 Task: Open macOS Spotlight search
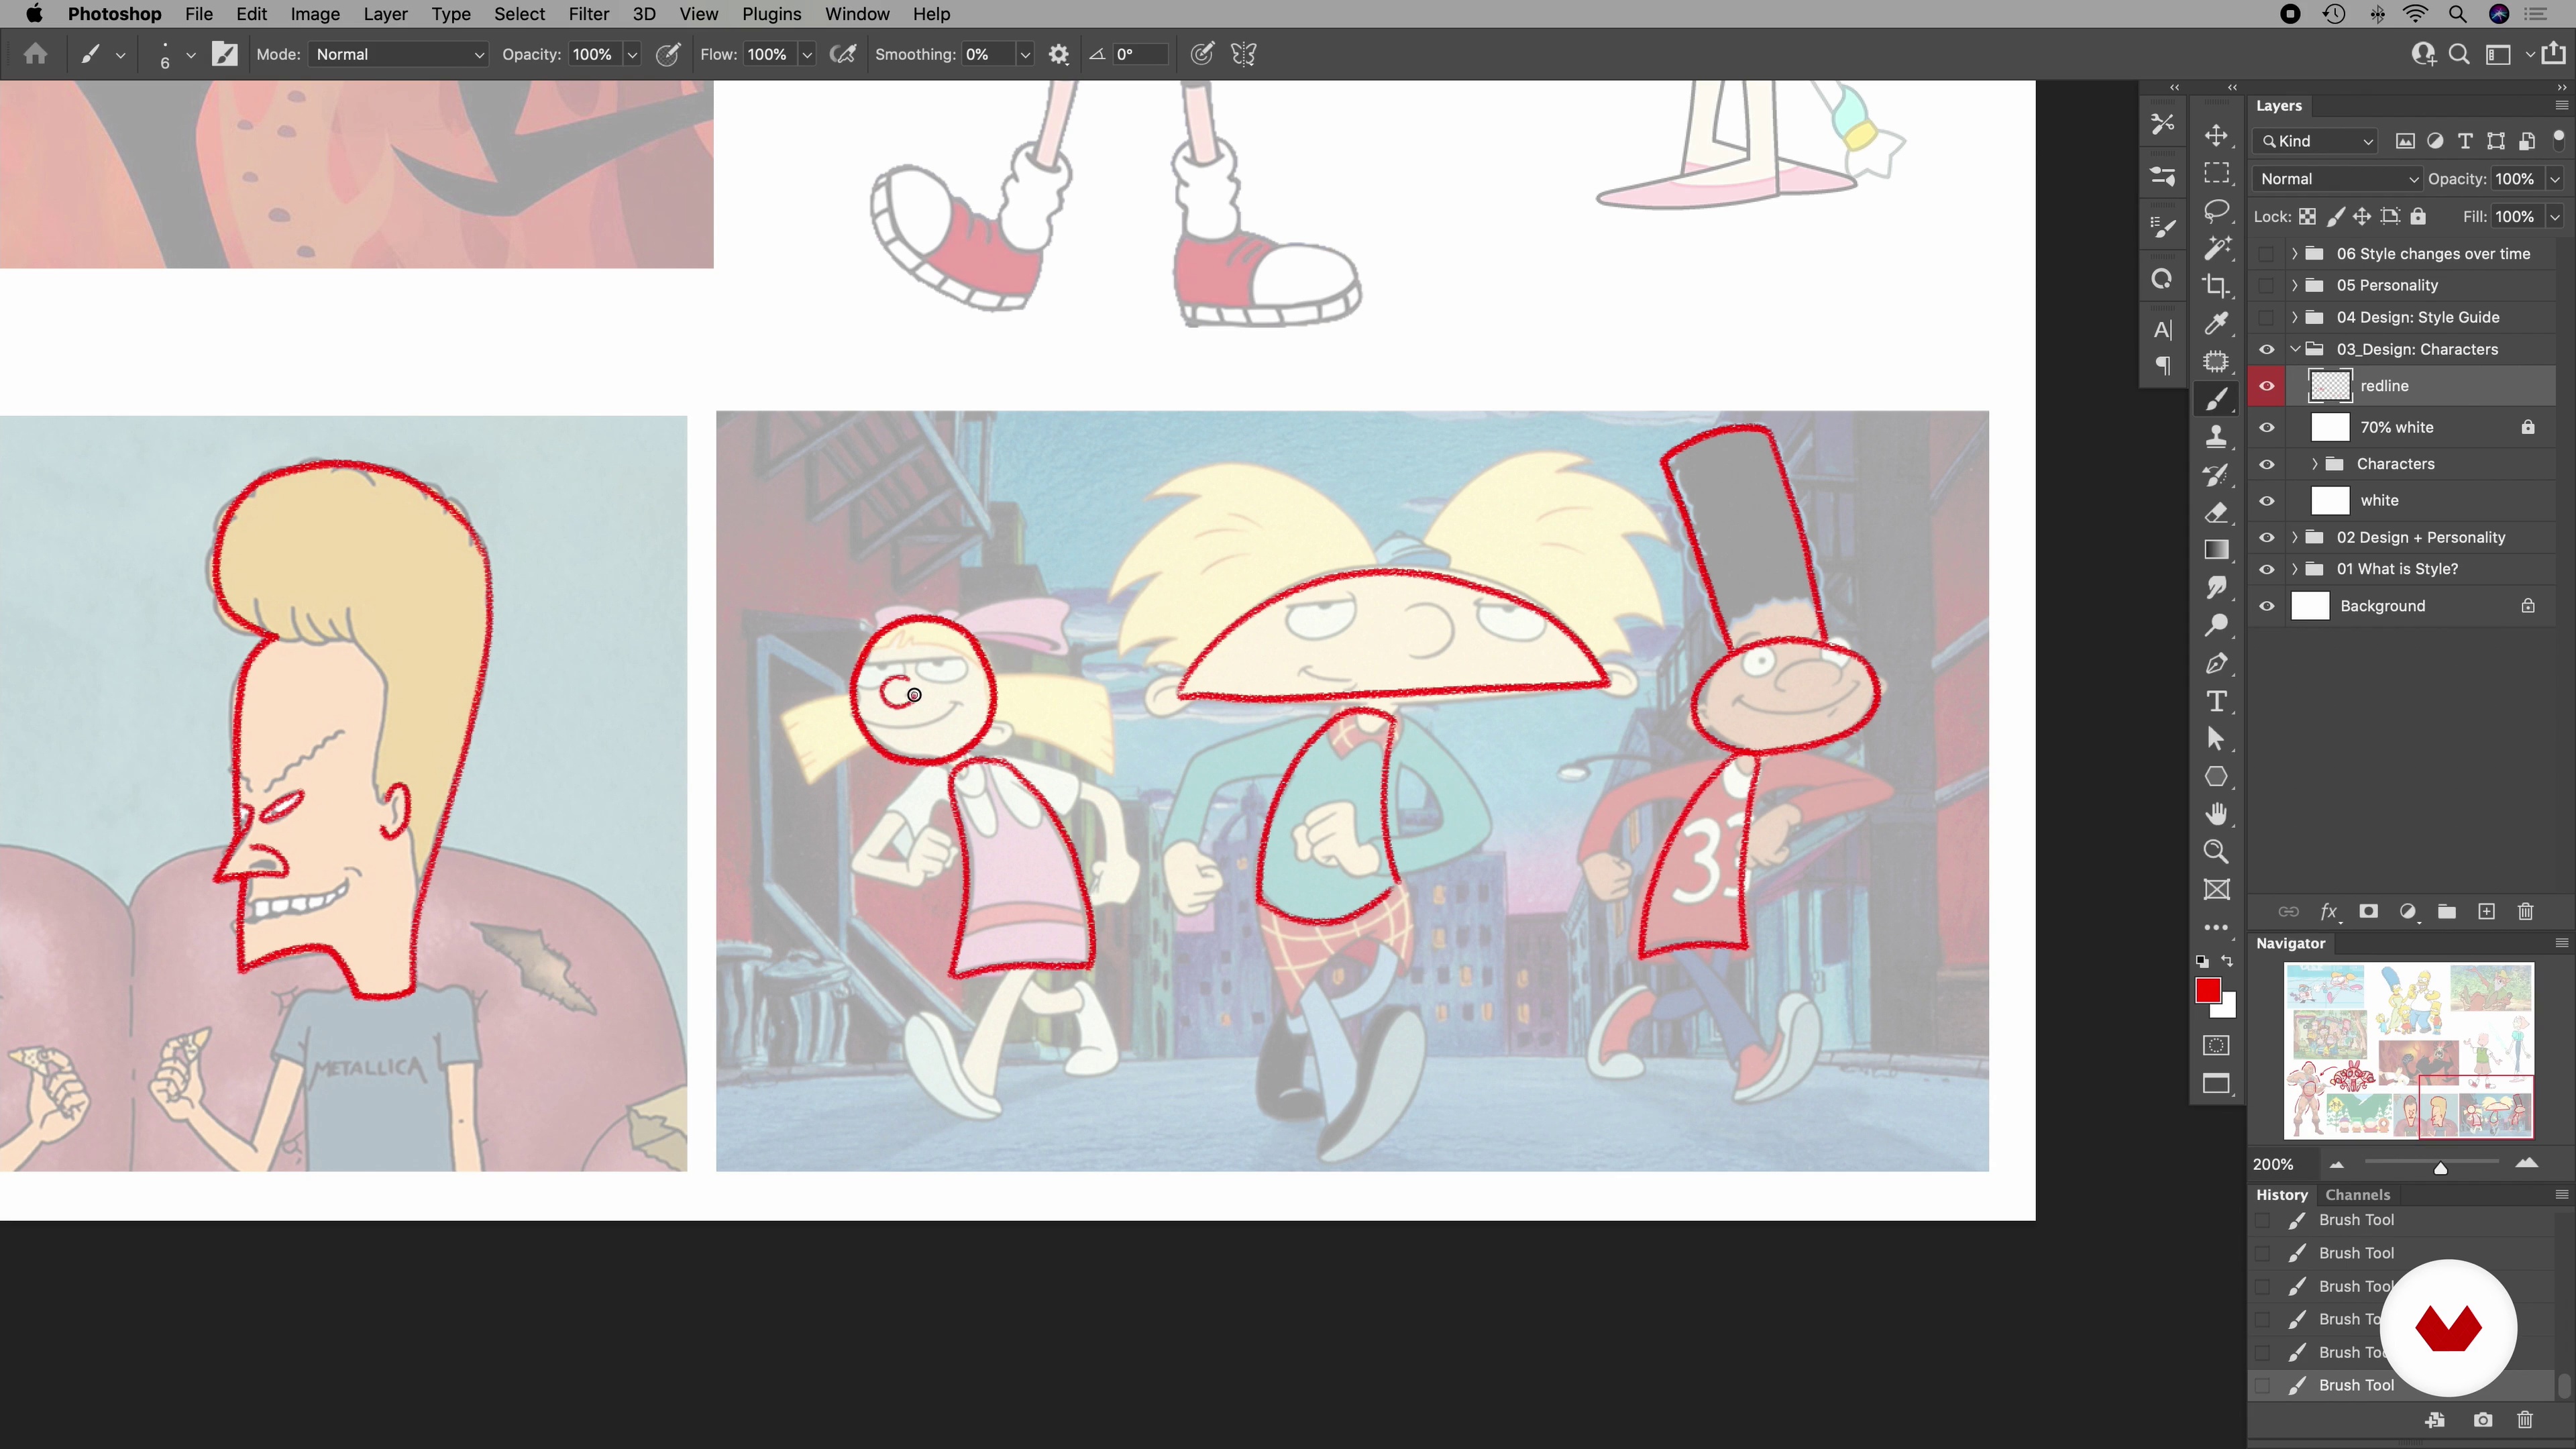[x=2457, y=14]
